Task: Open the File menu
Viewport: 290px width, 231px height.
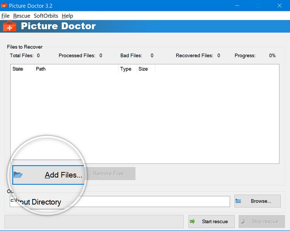Action: pyautogui.click(x=5, y=16)
